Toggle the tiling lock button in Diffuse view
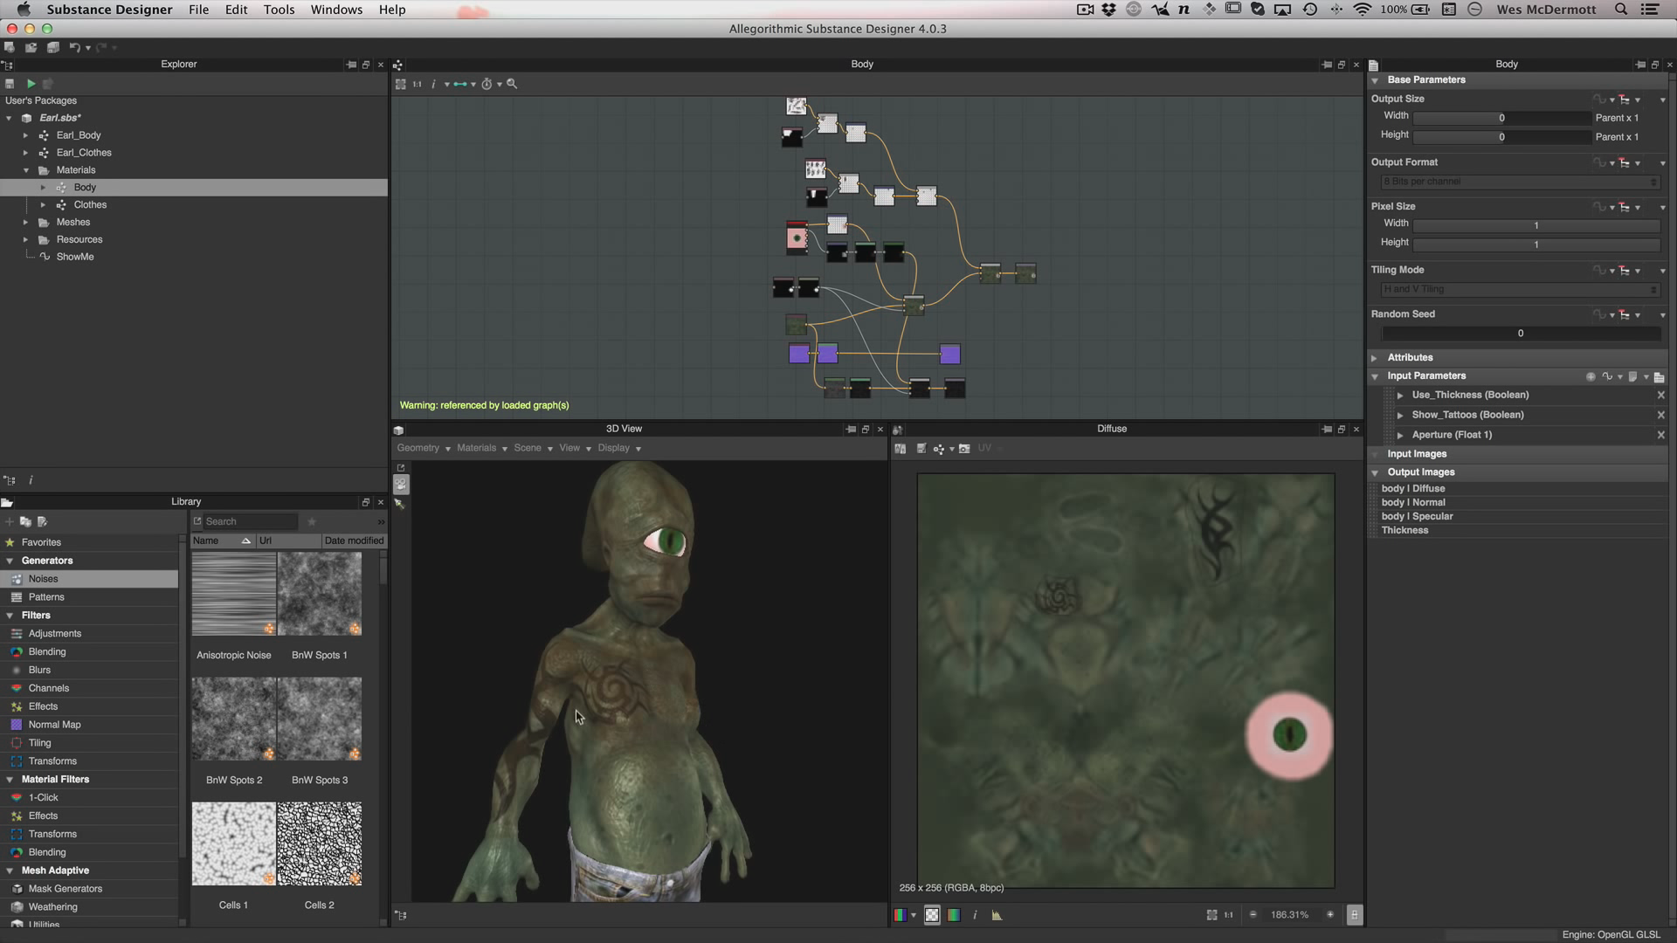 1354,914
